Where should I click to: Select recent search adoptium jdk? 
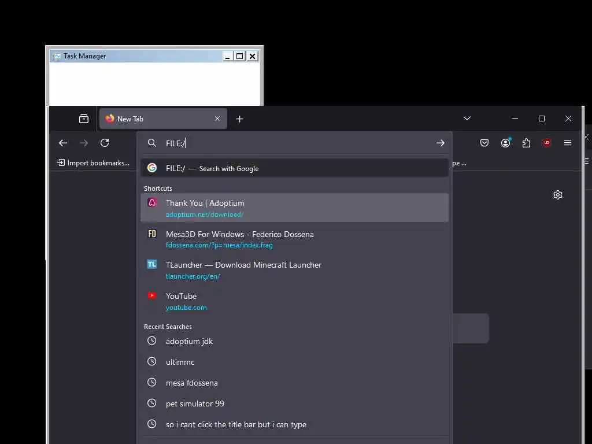[294, 341]
